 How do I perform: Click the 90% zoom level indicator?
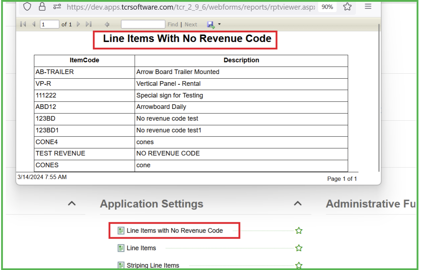point(327,7)
